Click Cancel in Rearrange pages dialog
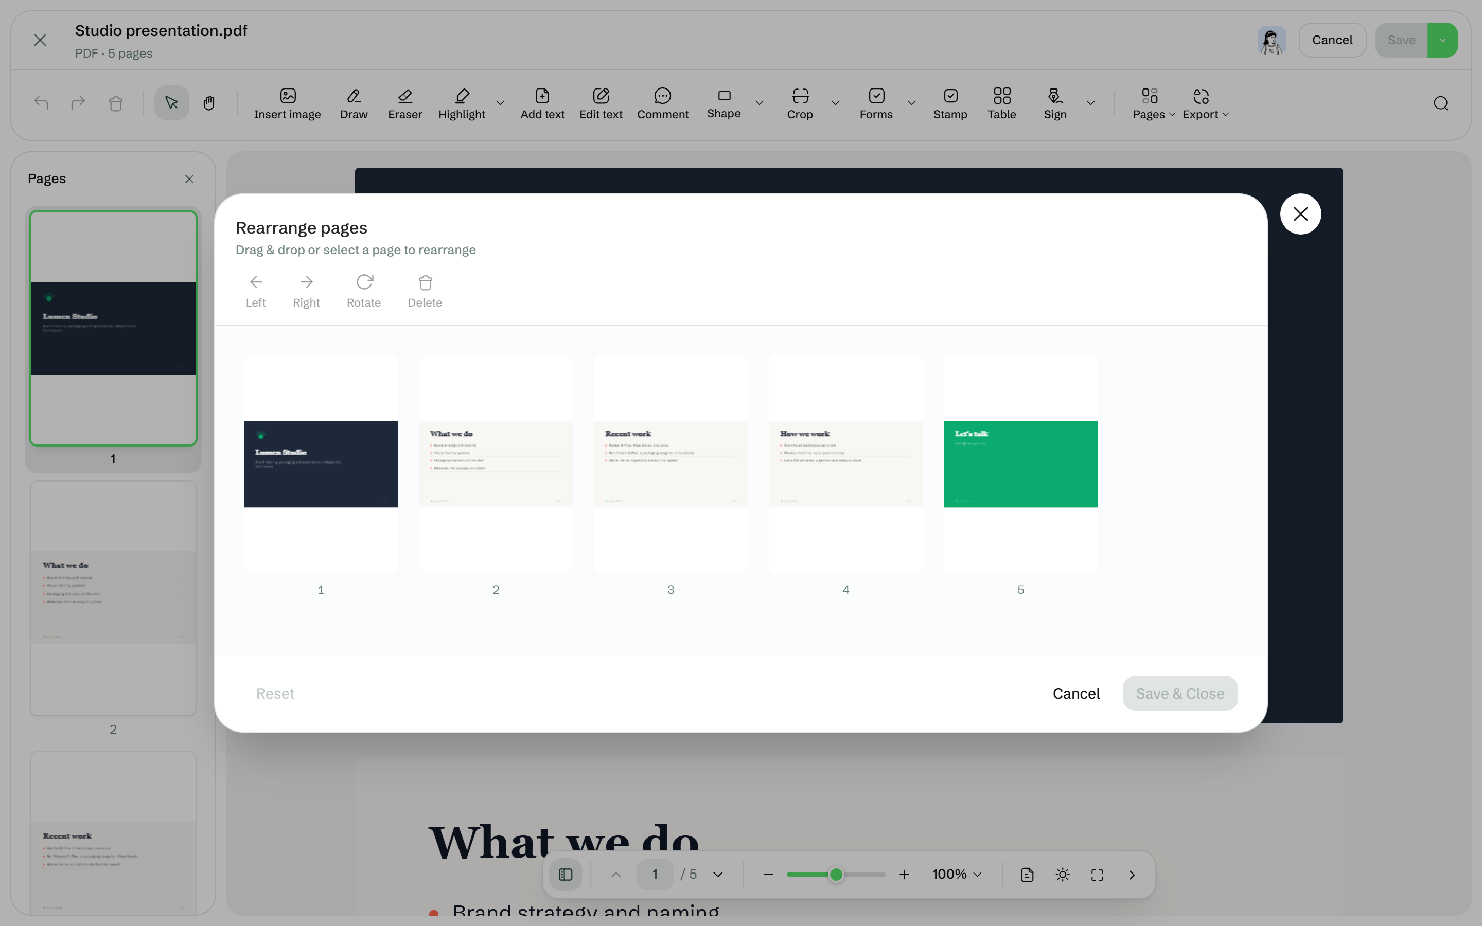The height and width of the screenshot is (926, 1482). (1076, 693)
